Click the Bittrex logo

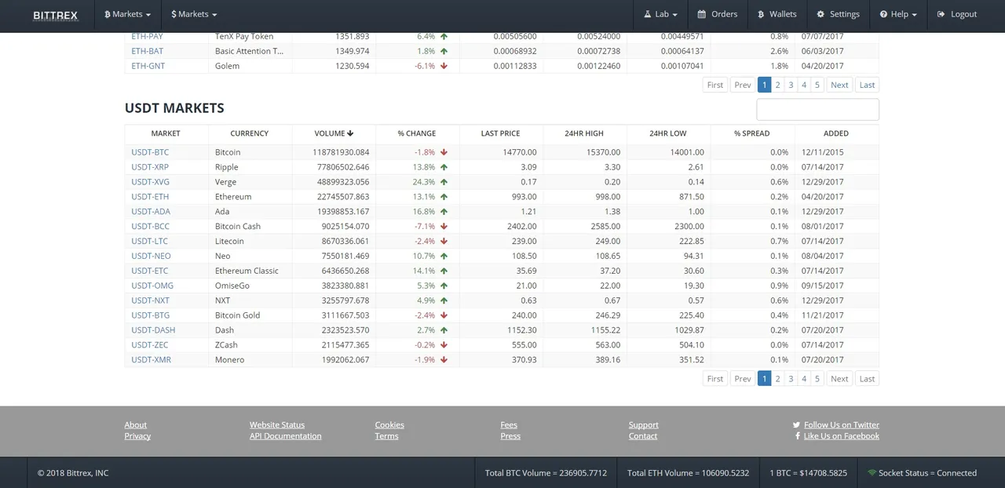(x=55, y=15)
